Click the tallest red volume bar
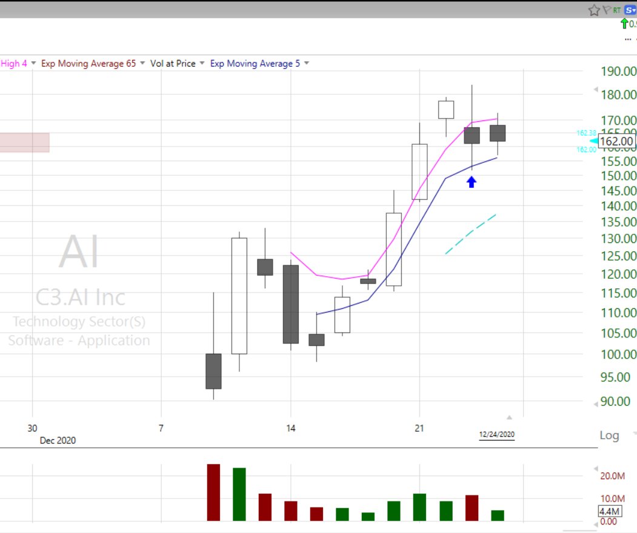637x533 pixels. (213, 492)
